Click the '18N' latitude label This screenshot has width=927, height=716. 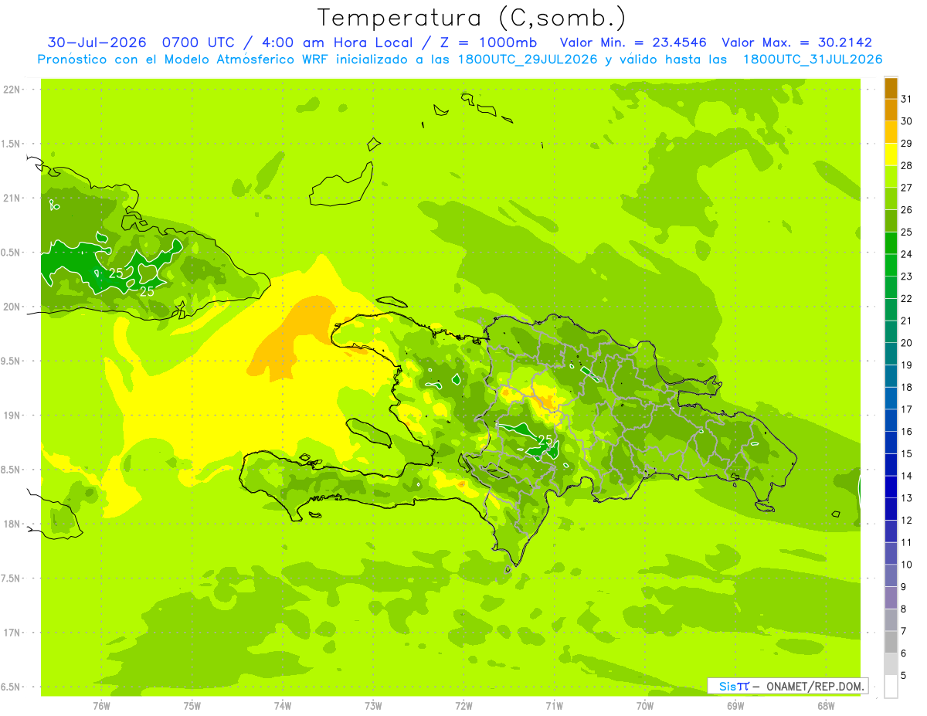click(11, 524)
